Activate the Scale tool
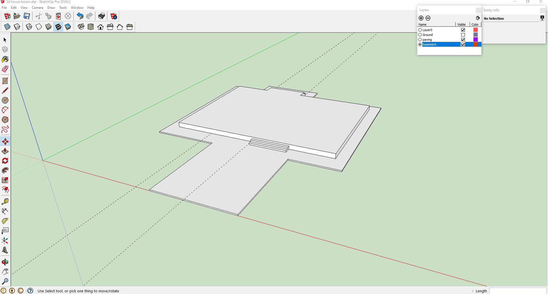 [x=5, y=180]
